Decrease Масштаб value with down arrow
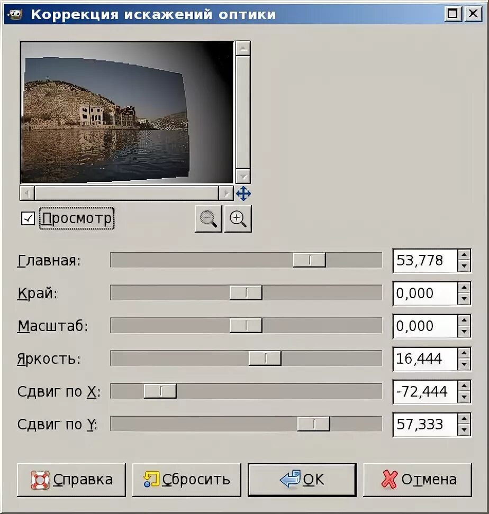Screen dimensions: 489x514 pyautogui.click(x=464, y=332)
